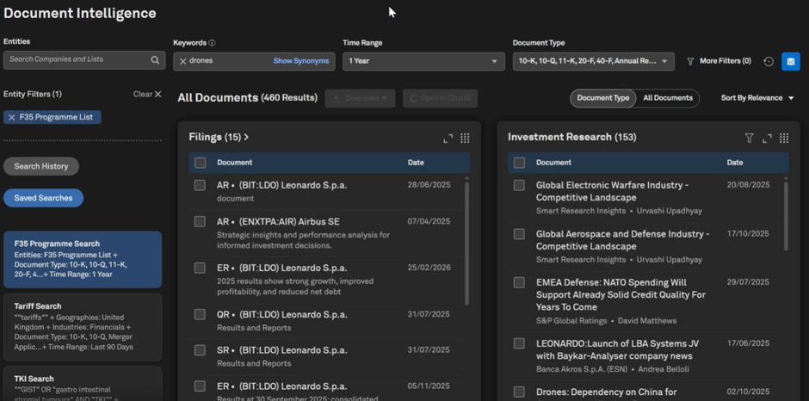809x401 pixels.
Task: Click the date 29/07/2025 in Investment Research
Action: click(748, 282)
